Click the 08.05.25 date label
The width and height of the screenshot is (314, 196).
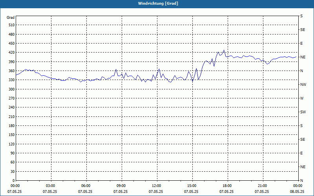297,192
